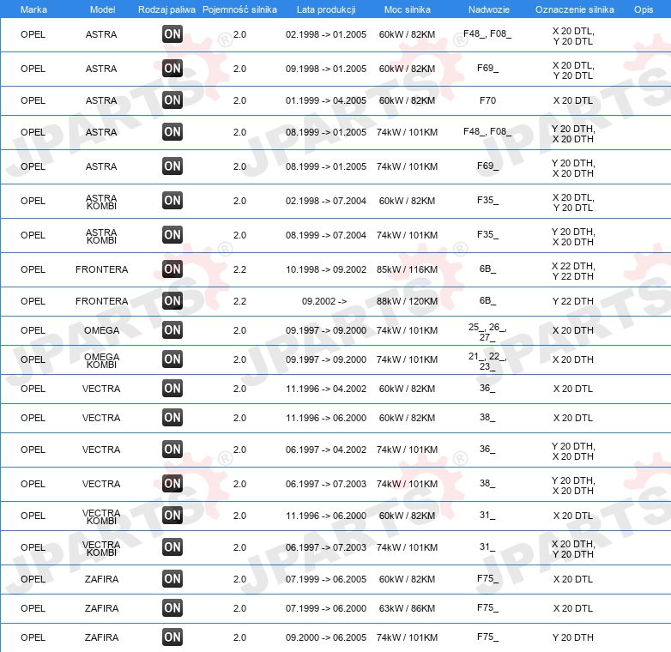Screen dimensions: 671x652
Task: Select ON icon in Vectra Kombi 60kW row
Action: point(172,515)
